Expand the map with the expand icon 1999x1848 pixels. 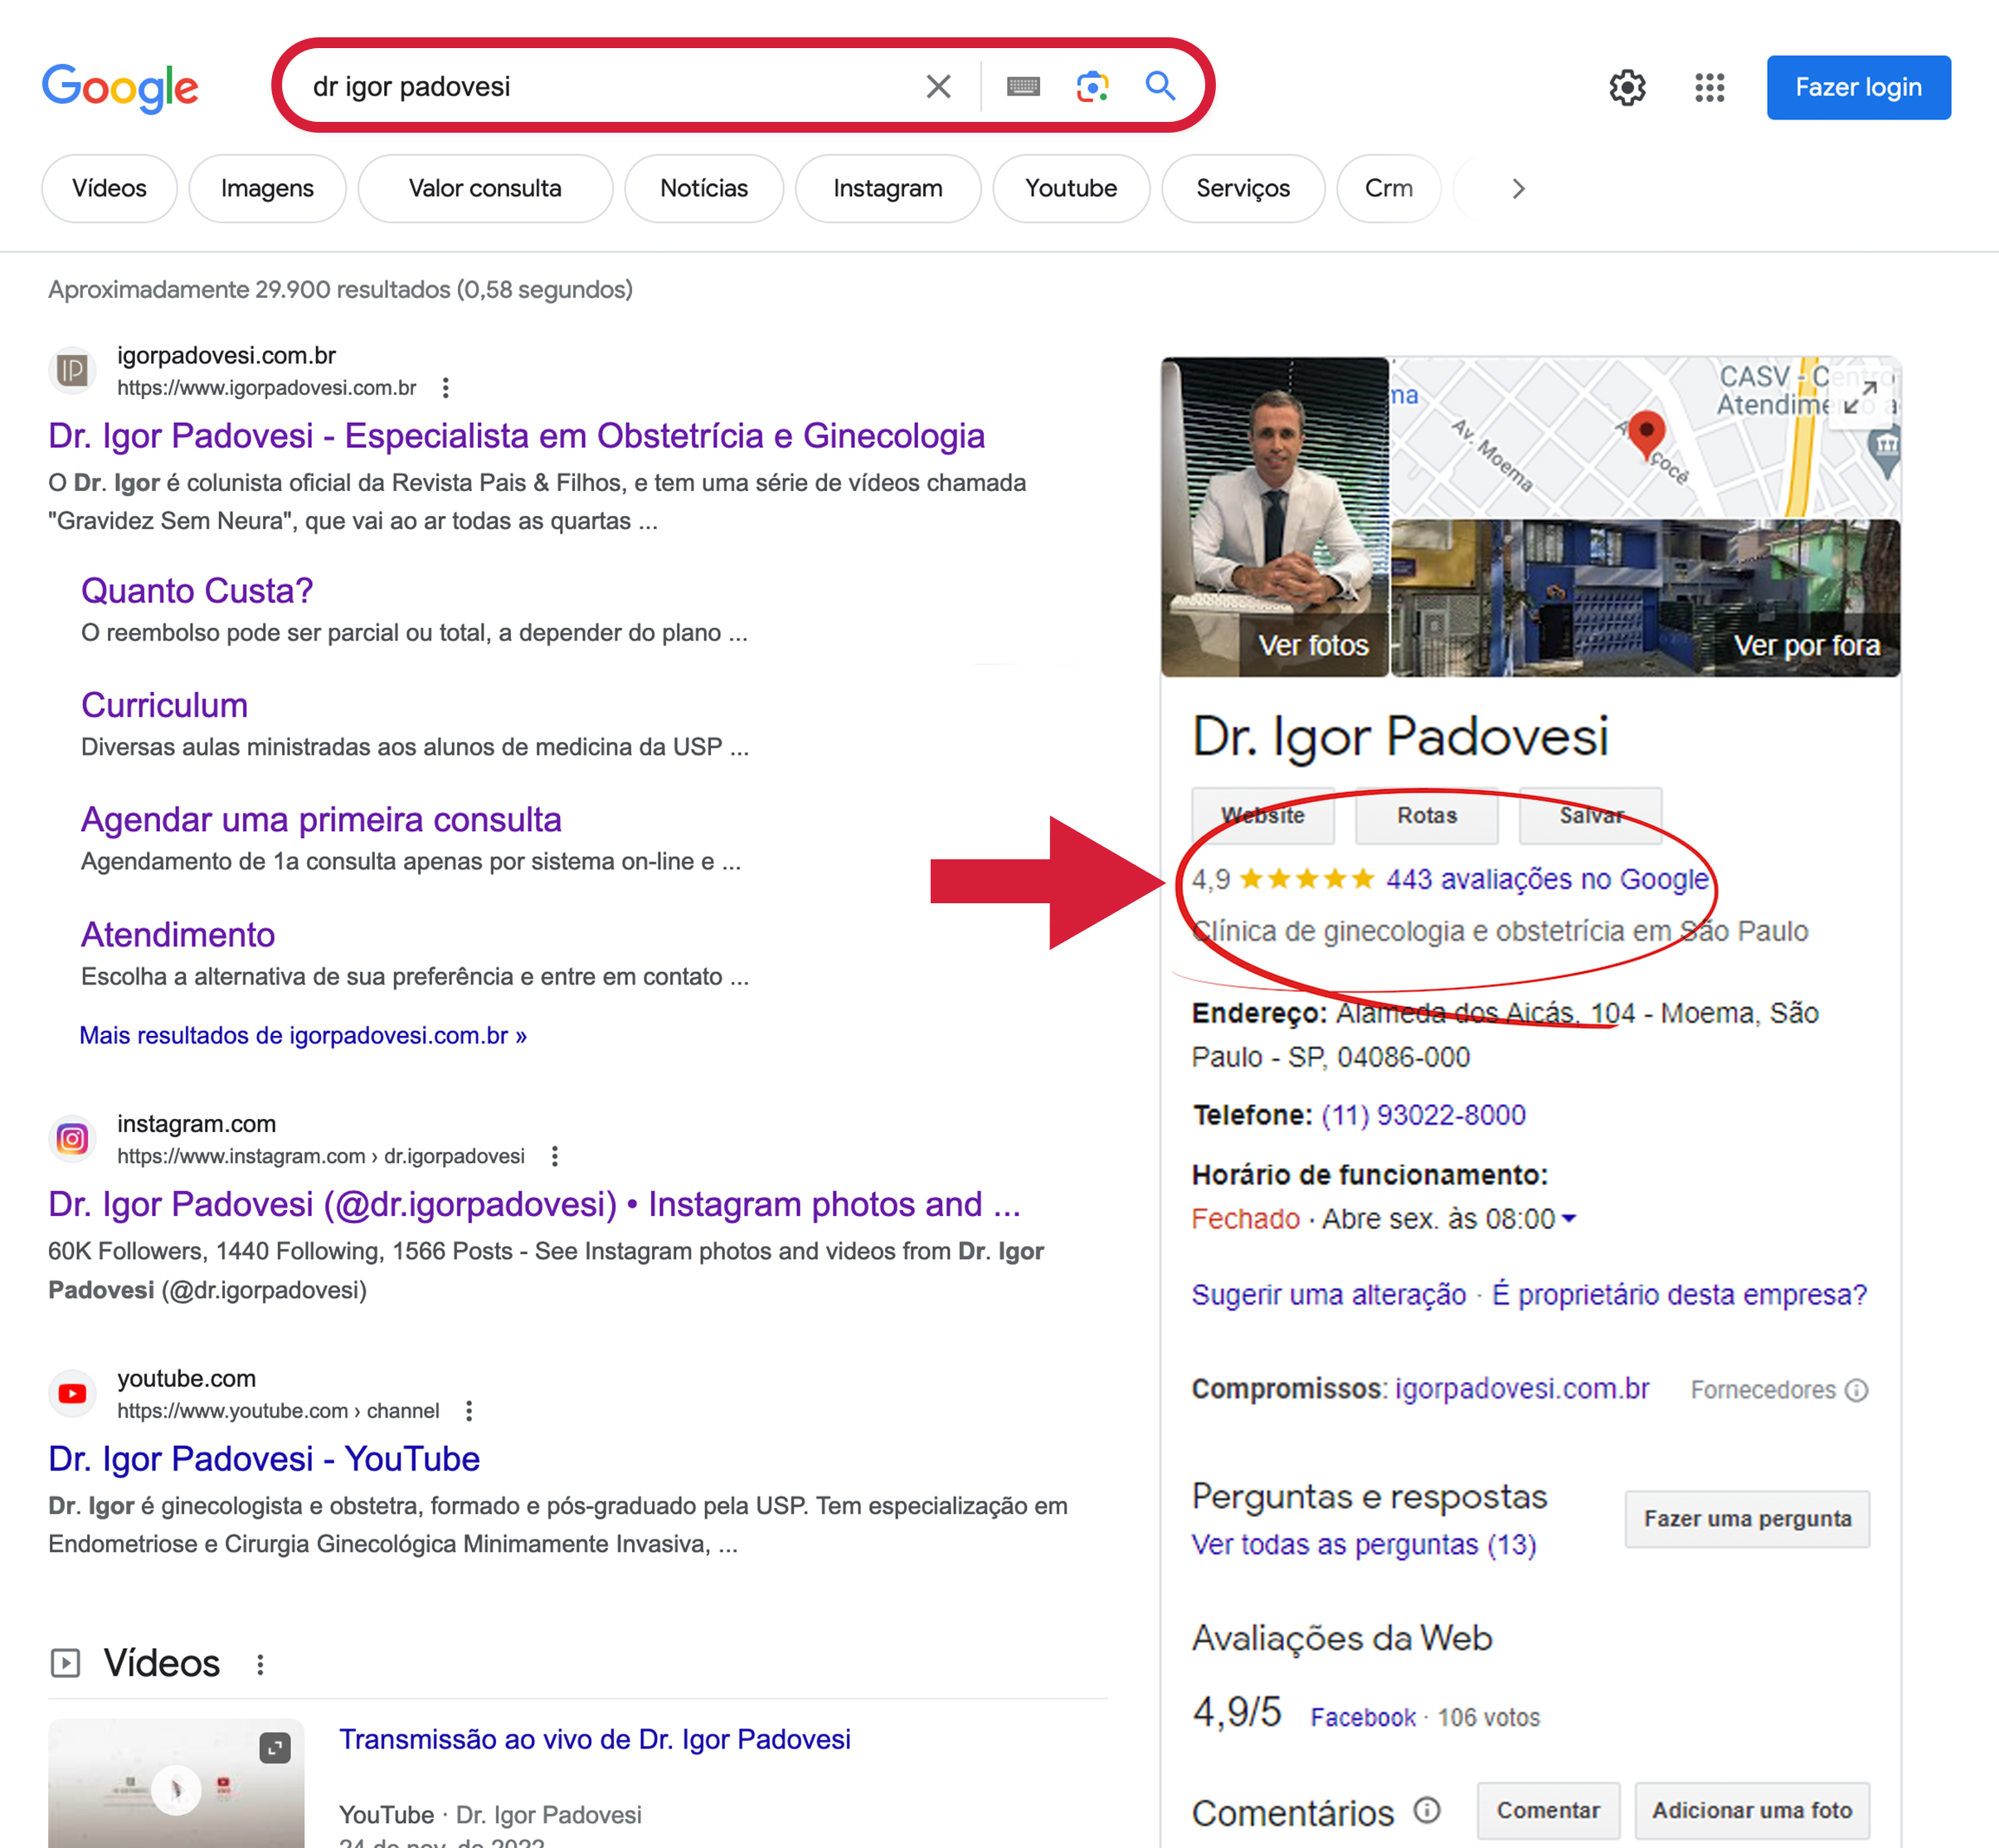1861,397
